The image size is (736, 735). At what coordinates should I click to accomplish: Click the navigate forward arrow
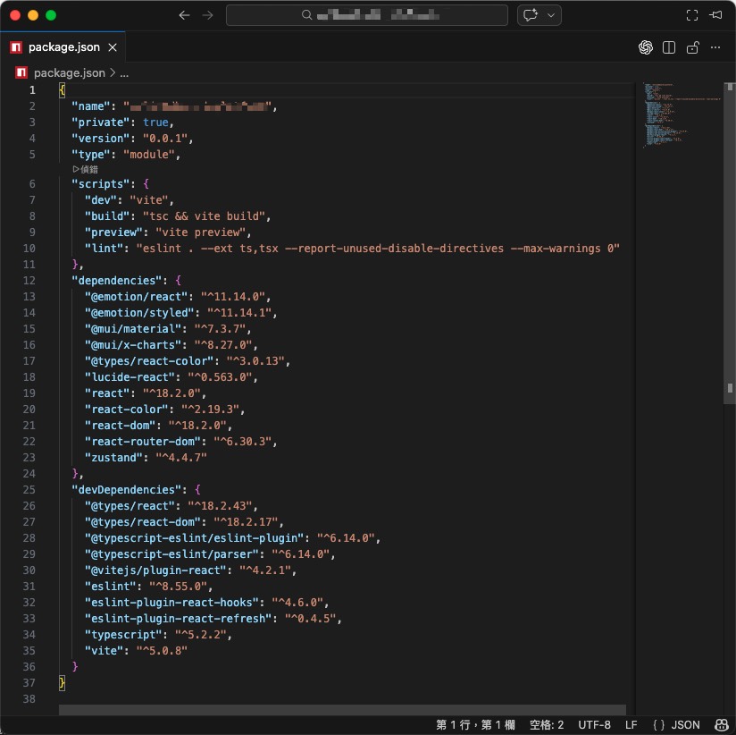pos(207,14)
